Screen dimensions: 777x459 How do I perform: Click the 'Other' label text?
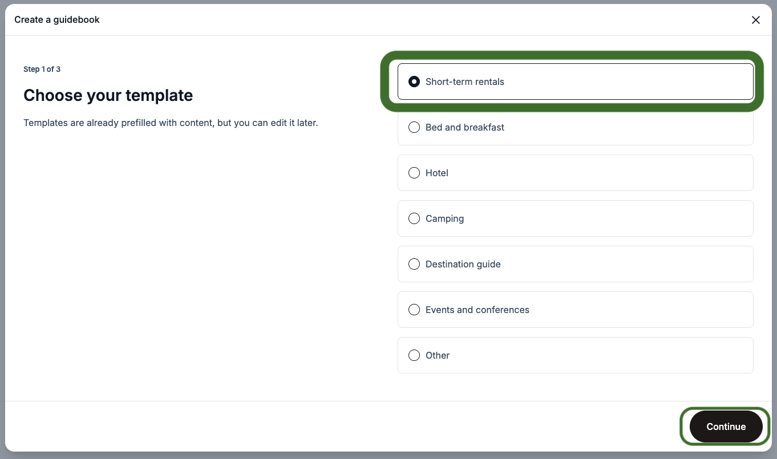point(438,355)
